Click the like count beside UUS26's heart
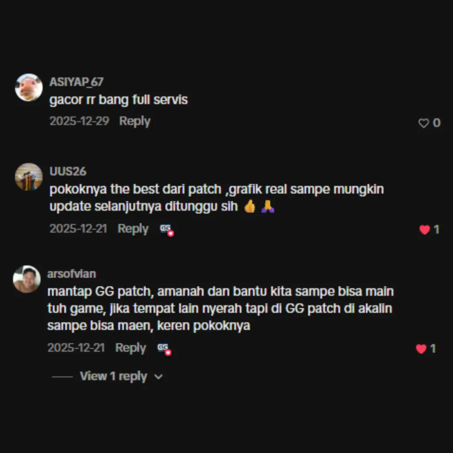This screenshot has width=453, height=453. 436,230
